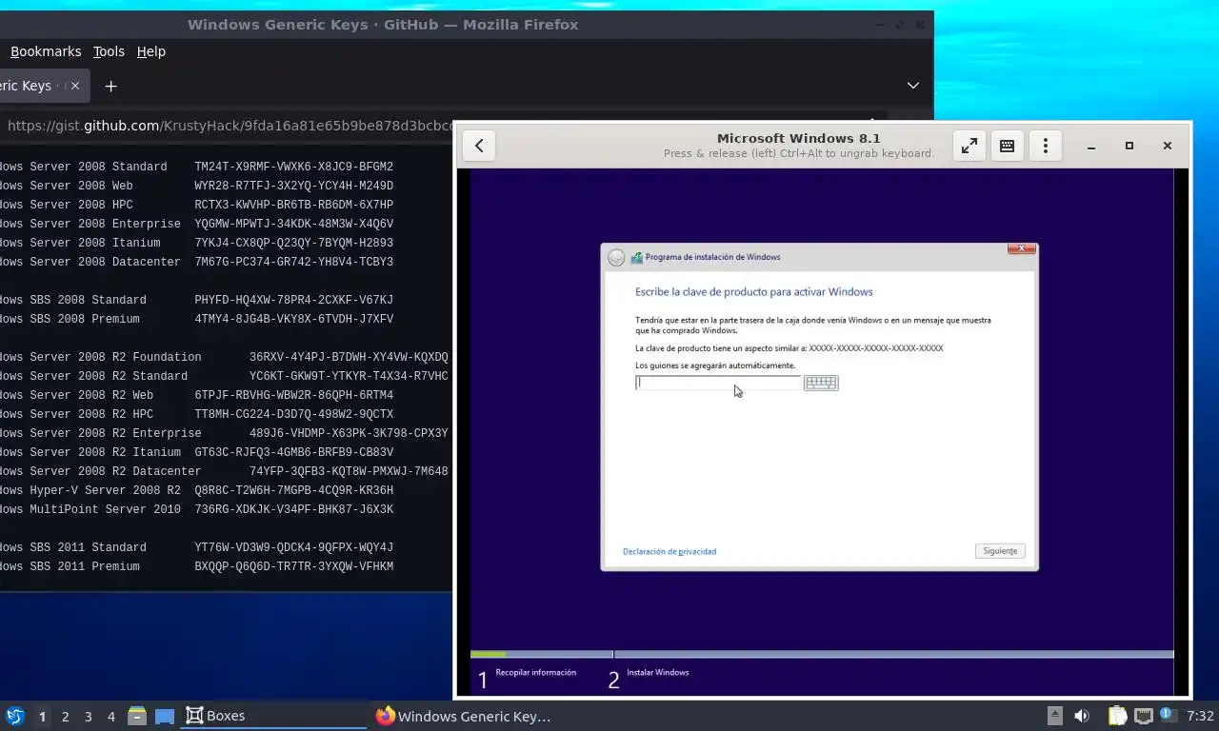Click the 2008 R2 HPC key TT8MH-CG224
The width and height of the screenshot is (1219, 731).
pos(294,414)
